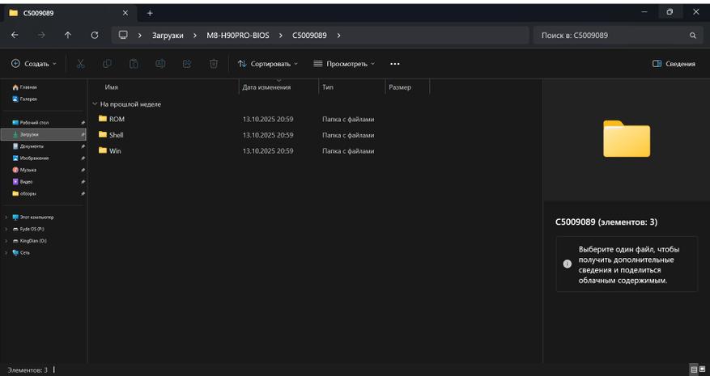Navigate back with the left arrow
The width and height of the screenshot is (710, 376).
(x=15, y=36)
